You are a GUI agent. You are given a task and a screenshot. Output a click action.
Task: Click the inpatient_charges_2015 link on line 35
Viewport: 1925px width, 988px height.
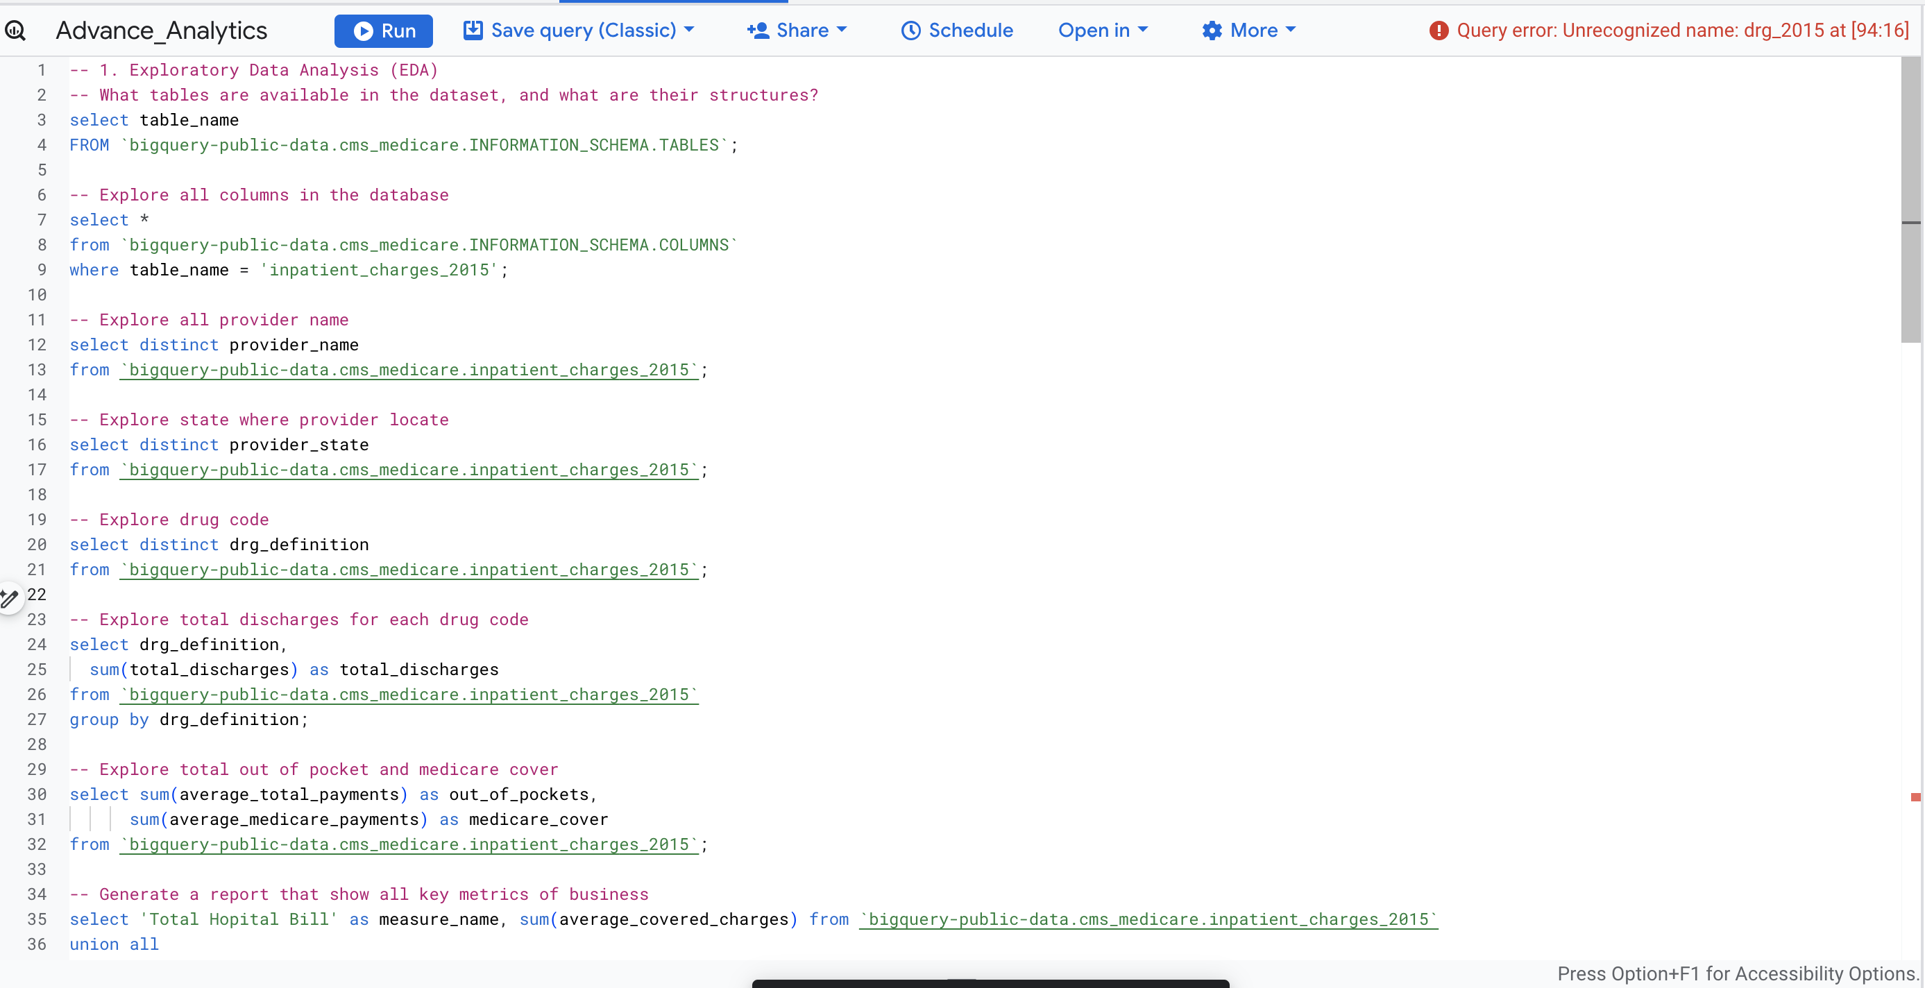click(1148, 919)
